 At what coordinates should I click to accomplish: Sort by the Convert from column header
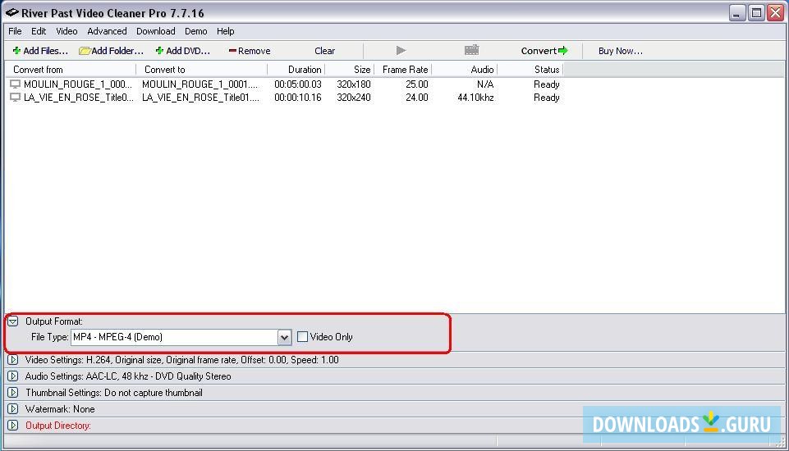click(71, 70)
